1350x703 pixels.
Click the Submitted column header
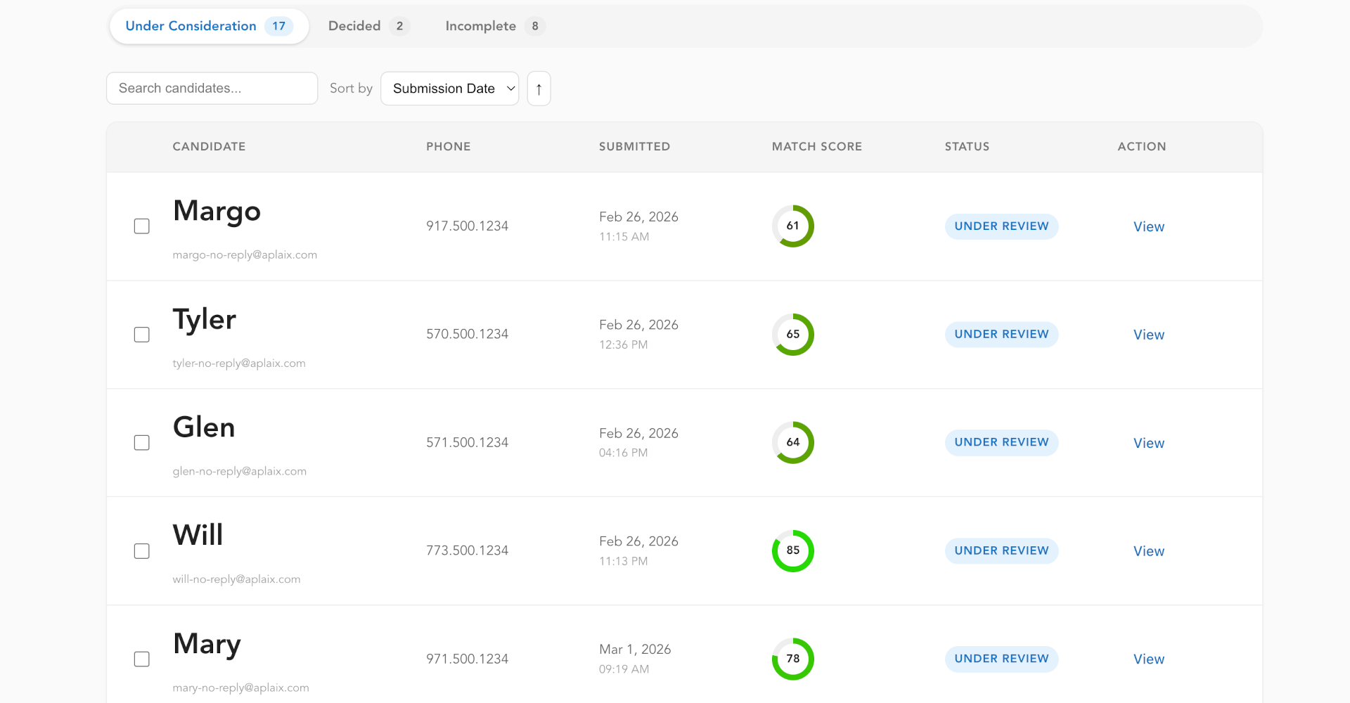(634, 146)
